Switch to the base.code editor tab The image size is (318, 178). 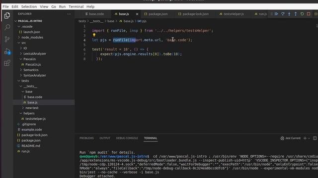94,14
